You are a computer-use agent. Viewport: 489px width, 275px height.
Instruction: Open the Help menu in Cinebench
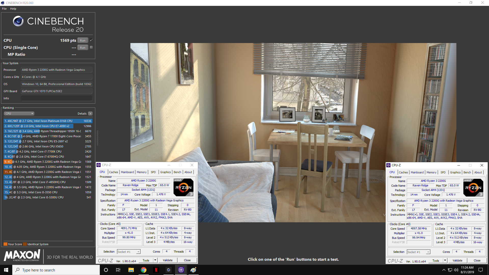pyautogui.click(x=13, y=9)
